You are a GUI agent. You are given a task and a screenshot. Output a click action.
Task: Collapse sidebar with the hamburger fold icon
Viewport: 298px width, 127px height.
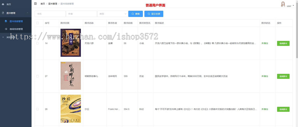point(35,4)
